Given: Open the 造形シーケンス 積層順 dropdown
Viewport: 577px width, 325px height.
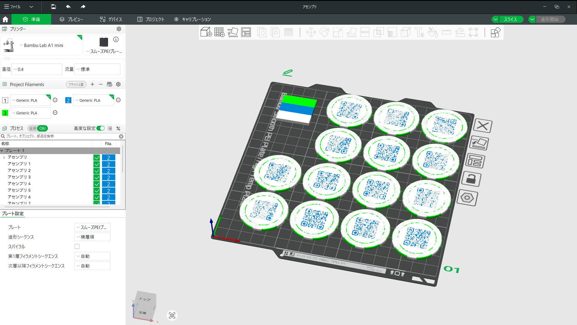Looking at the screenshot, I should tap(92, 237).
